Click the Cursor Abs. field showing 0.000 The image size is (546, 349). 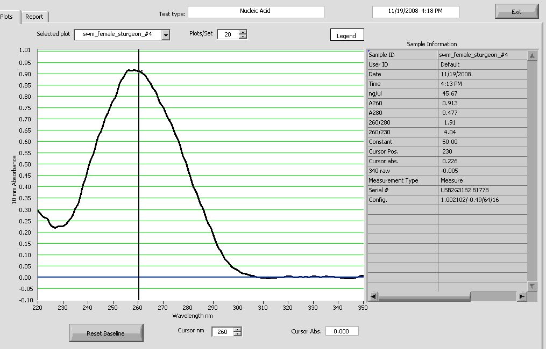(342, 331)
